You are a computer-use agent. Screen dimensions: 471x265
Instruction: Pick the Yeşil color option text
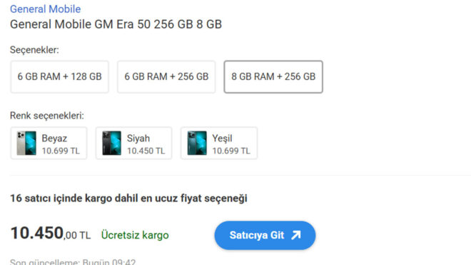(x=222, y=139)
